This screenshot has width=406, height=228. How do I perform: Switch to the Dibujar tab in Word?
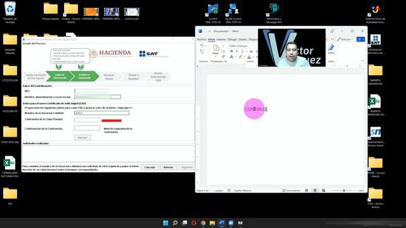tap(232, 39)
